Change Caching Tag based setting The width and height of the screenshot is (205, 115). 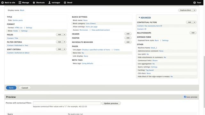coord(150,70)
